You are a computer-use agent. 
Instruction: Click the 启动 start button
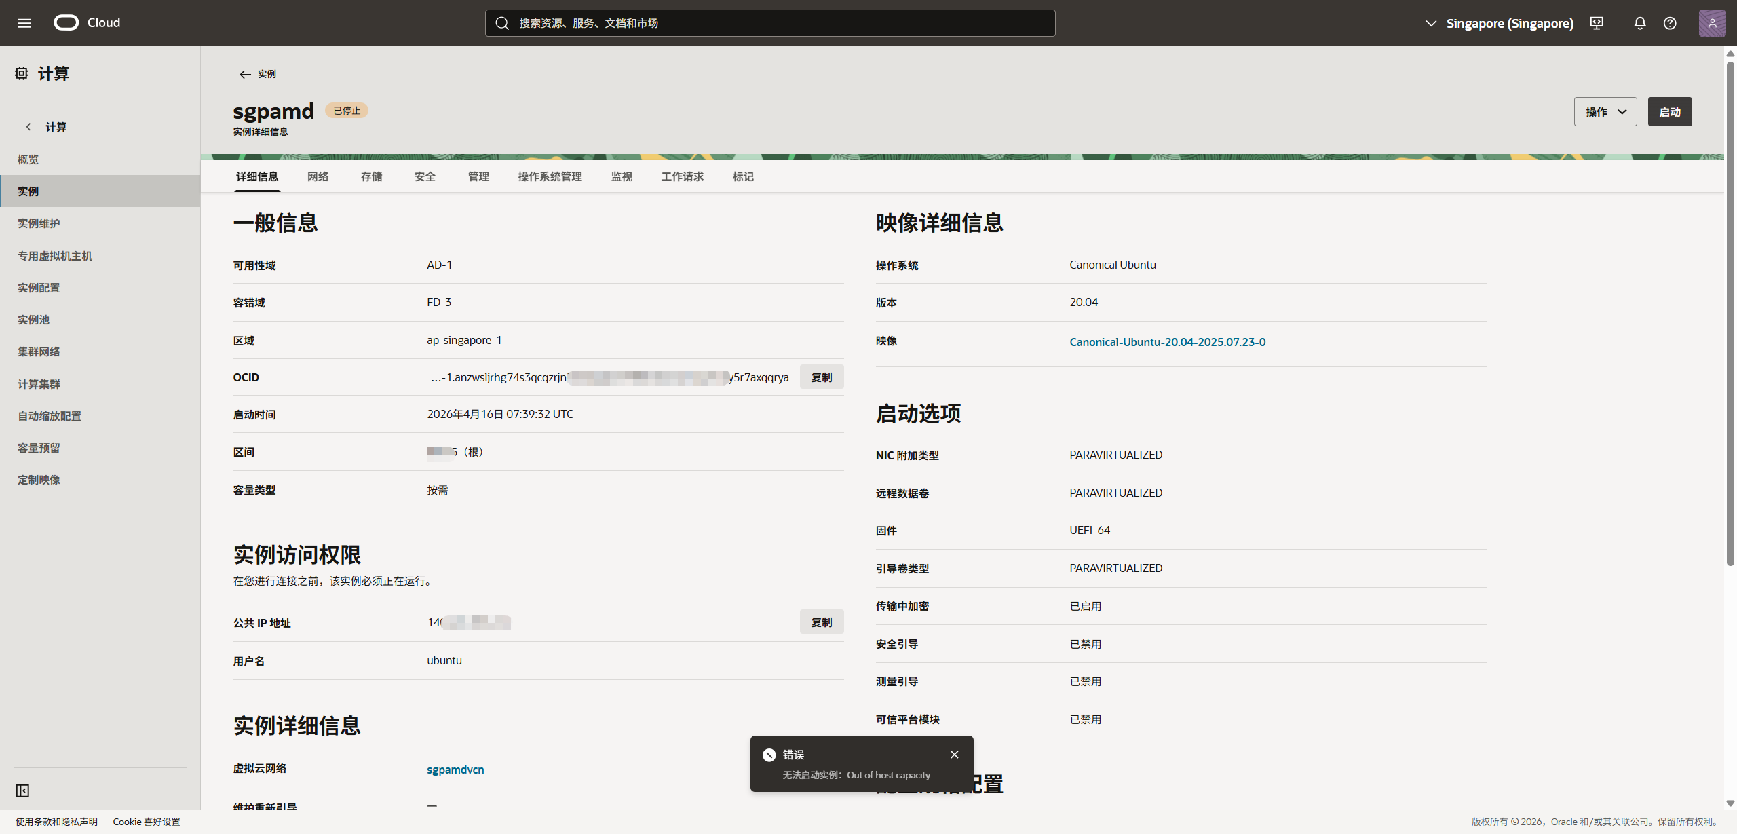click(1670, 112)
